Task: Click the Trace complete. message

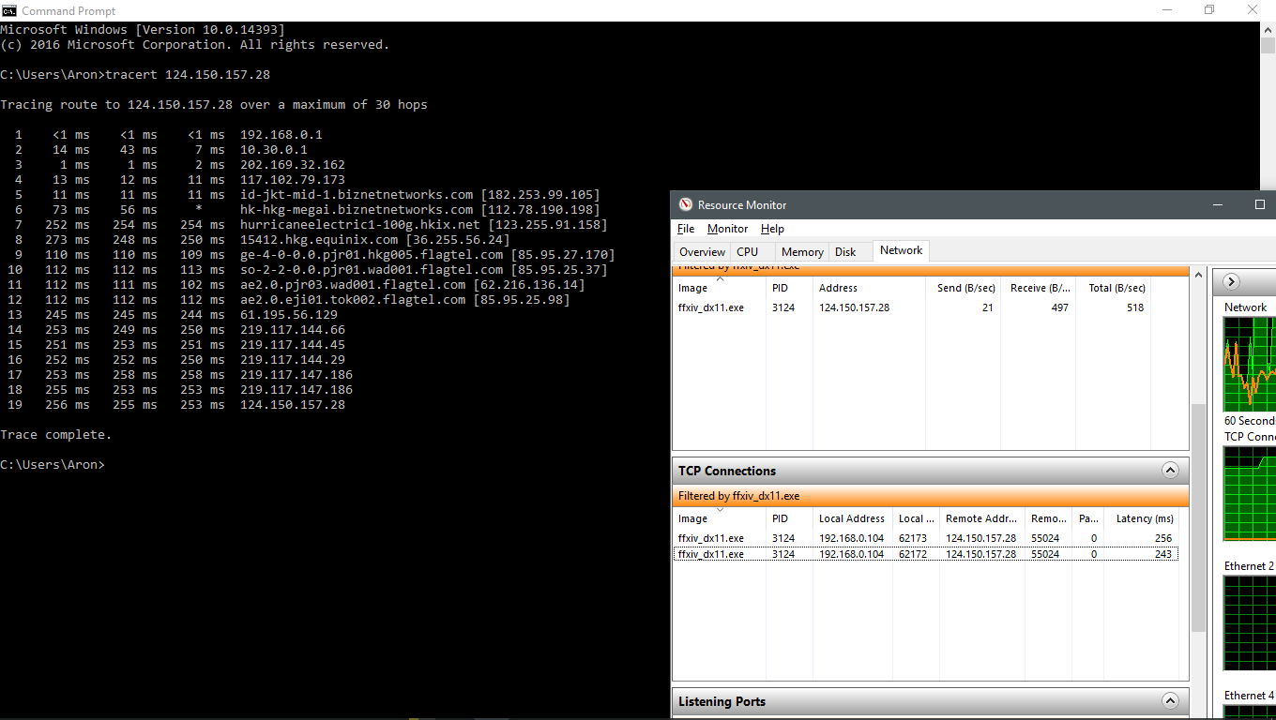Action: tap(56, 435)
